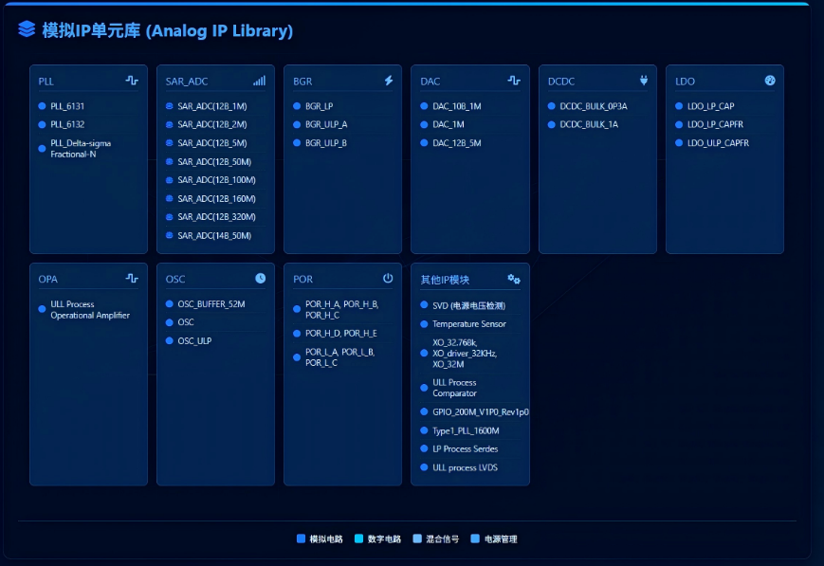
Task: Open the Temperature Sensor entry
Action: click(468, 324)
